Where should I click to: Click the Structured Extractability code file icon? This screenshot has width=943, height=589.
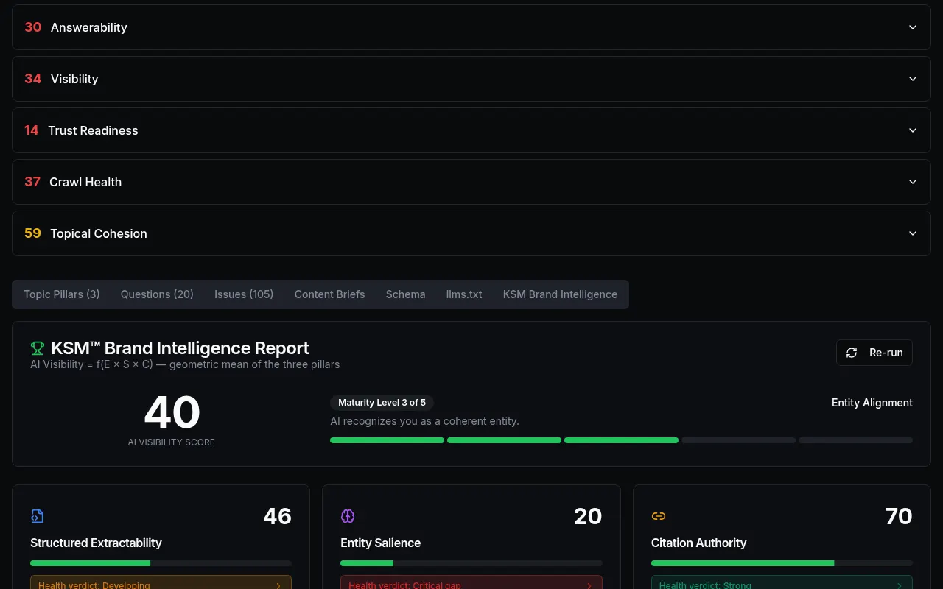coord(37,516)
